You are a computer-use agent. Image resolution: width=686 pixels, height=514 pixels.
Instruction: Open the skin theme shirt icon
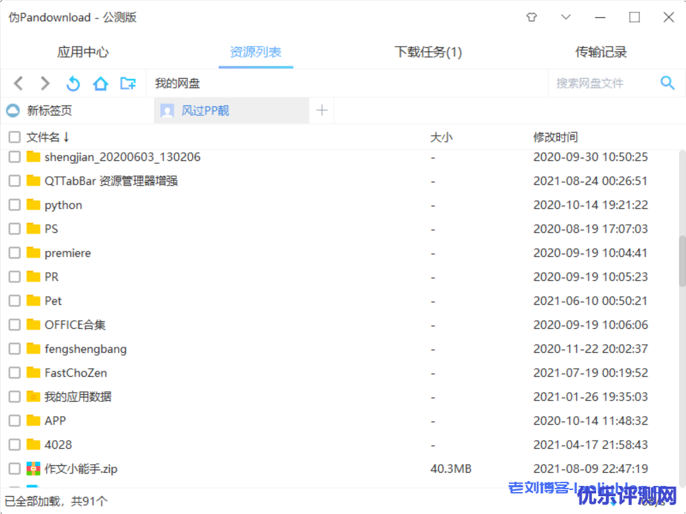click(532, 17)
